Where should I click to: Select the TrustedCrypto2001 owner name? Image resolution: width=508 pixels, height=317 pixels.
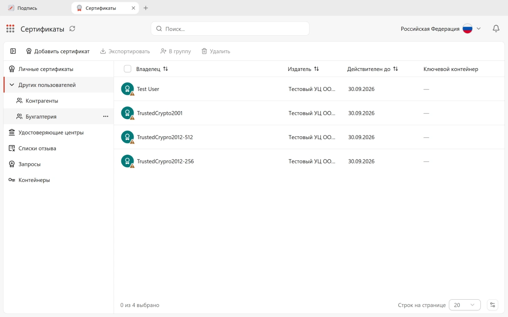pyautogui.click(x=160, y=113)
